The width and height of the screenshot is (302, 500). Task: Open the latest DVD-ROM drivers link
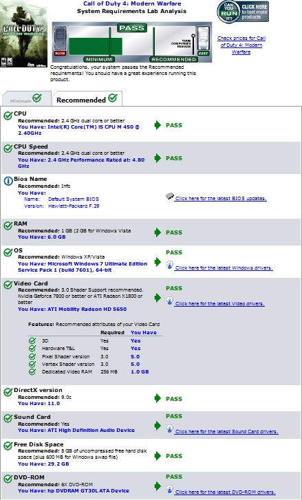[x=225, y=492]
